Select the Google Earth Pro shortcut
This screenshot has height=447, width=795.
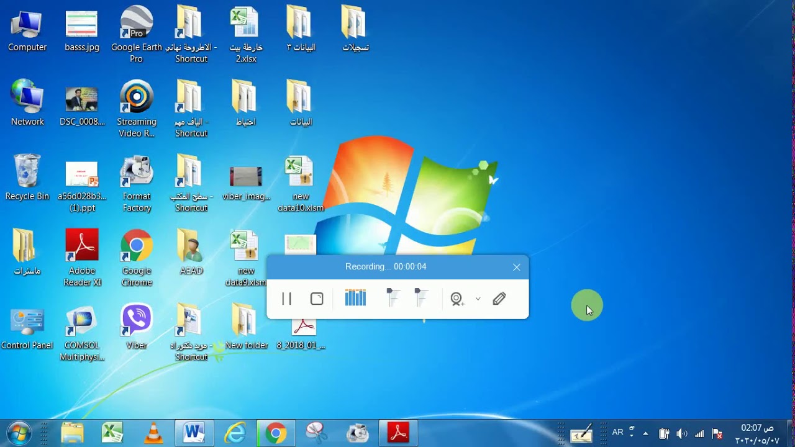[137, 34]
